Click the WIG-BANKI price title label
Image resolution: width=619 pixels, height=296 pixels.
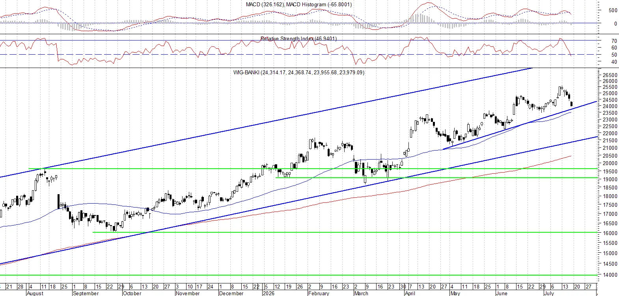pos(298,72)
